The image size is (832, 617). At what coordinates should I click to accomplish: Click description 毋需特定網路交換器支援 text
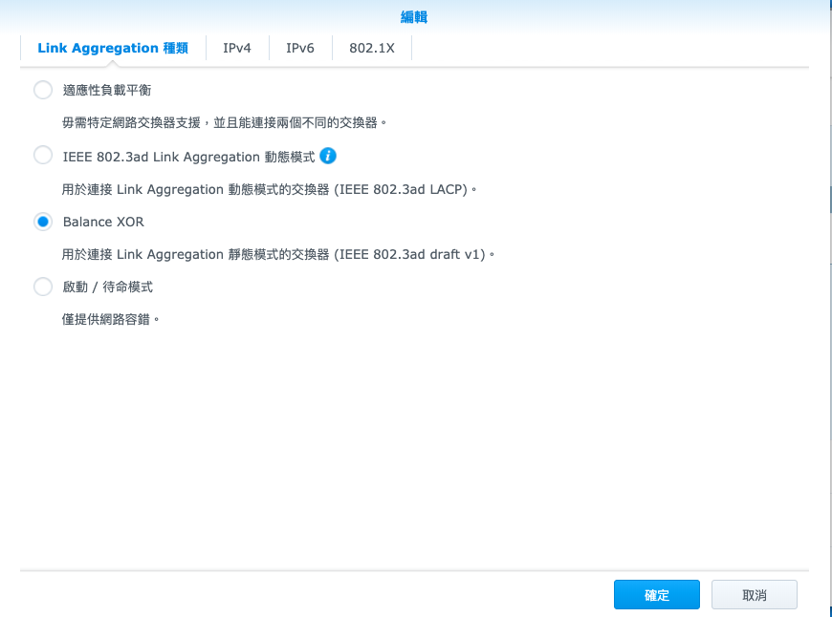coord(225,123)
